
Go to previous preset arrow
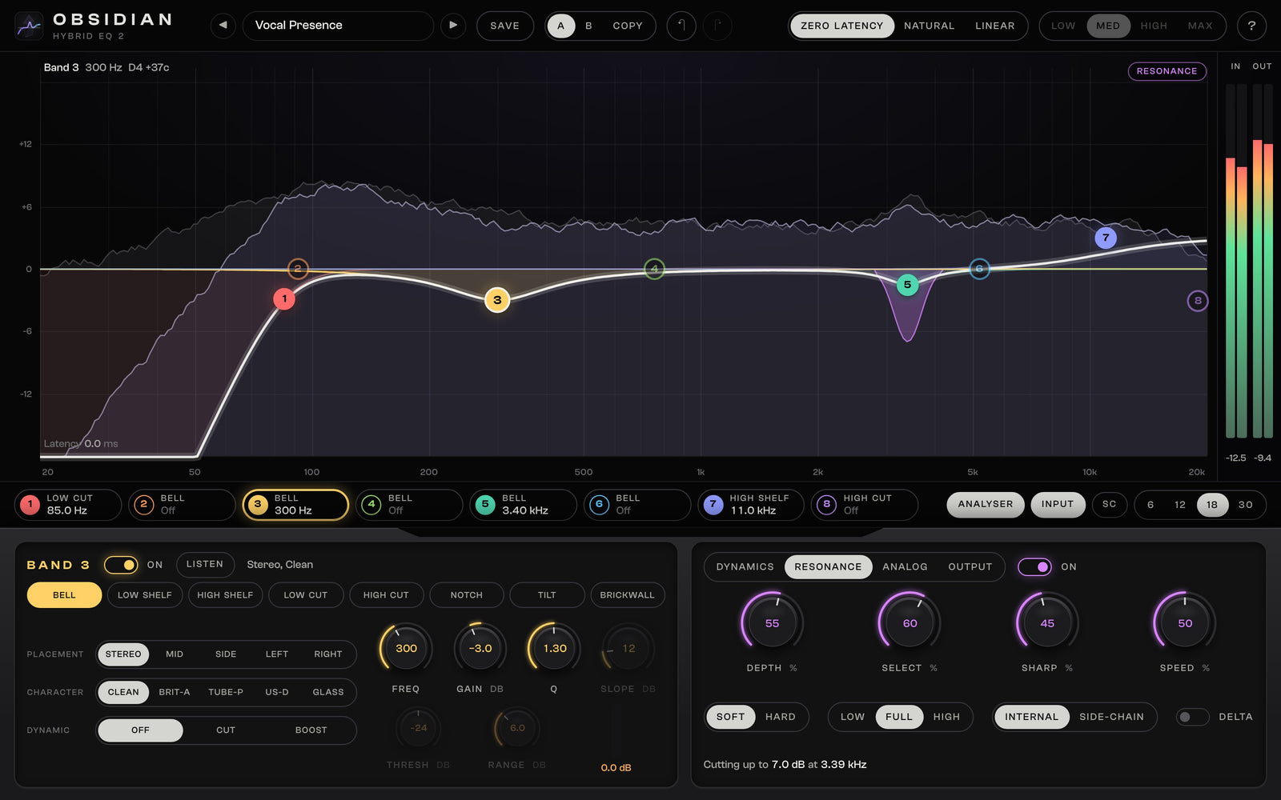[x=223, y=26]
